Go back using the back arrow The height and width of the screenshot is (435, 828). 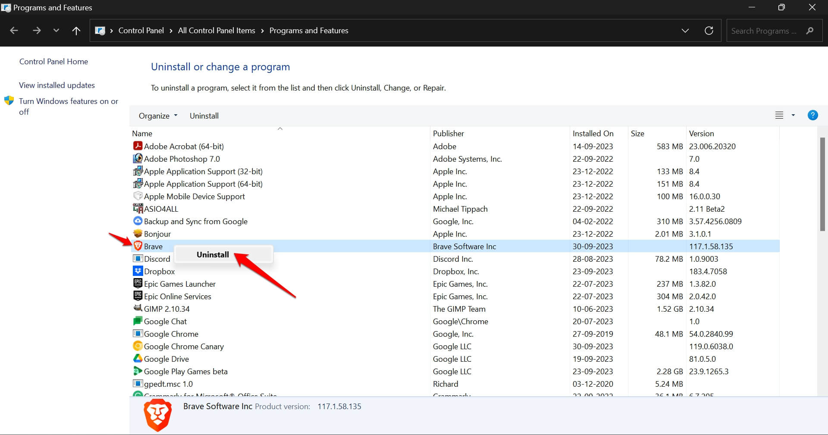14,31
